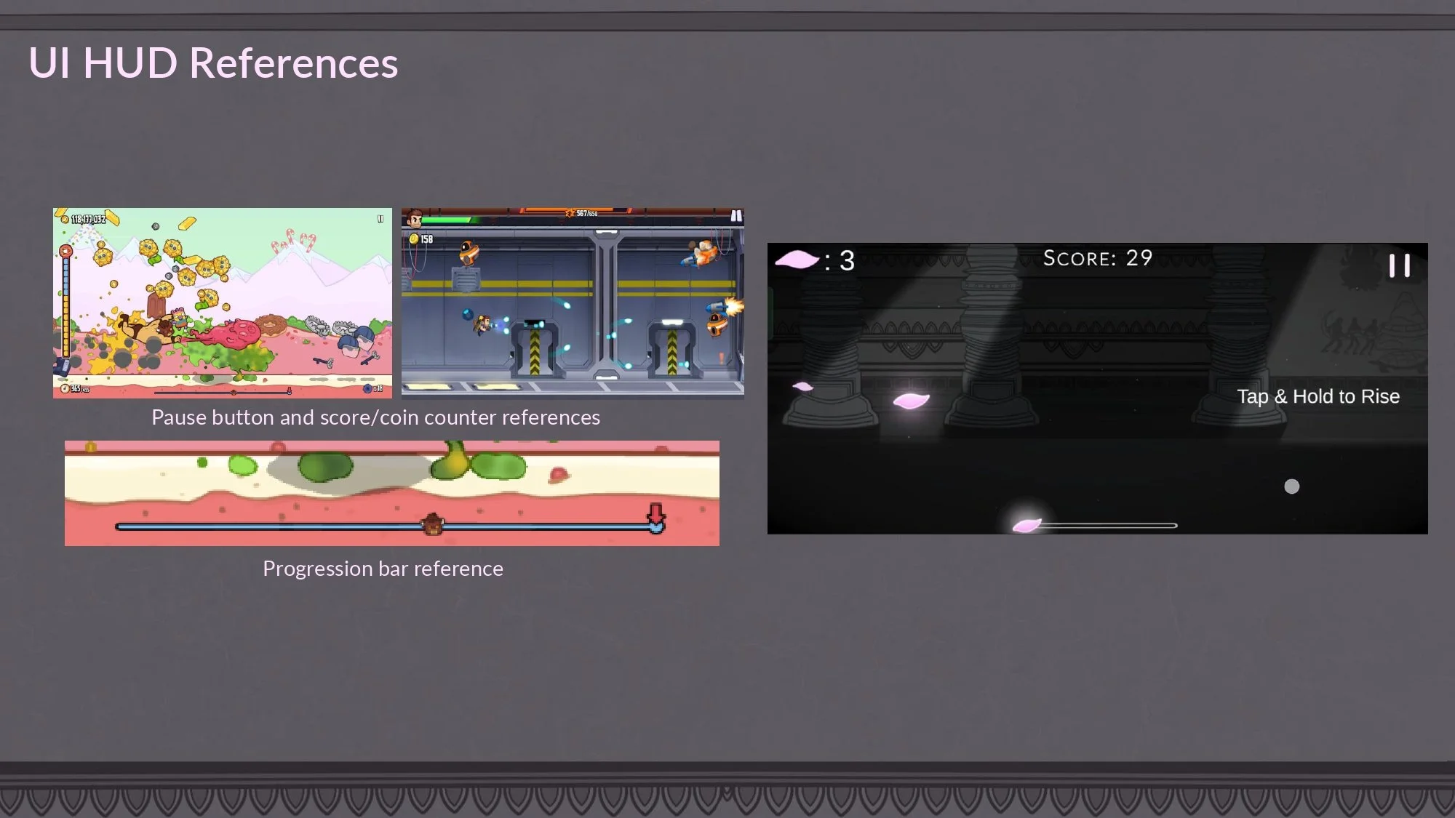Click the pause icon in the dark petal game

pyautogui.click(x=1399, y=265)
